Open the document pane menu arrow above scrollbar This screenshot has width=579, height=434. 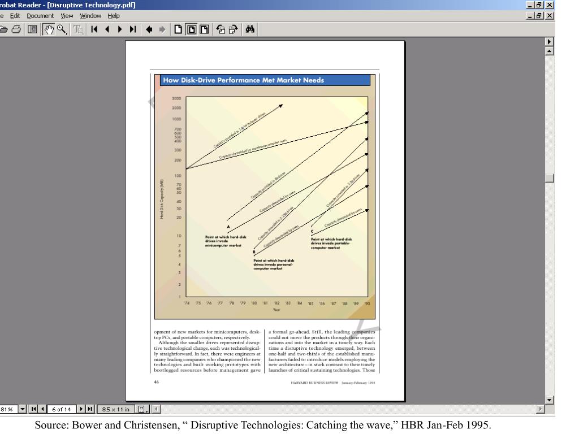pos(550,42)
